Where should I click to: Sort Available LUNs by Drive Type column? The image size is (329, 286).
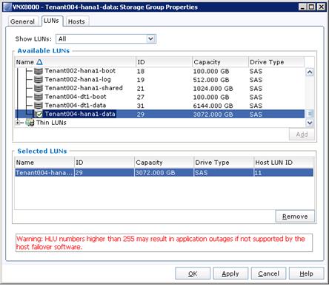point(276,62)
